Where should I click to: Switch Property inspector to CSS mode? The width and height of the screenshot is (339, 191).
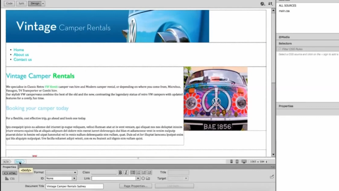tap(10, 179)
